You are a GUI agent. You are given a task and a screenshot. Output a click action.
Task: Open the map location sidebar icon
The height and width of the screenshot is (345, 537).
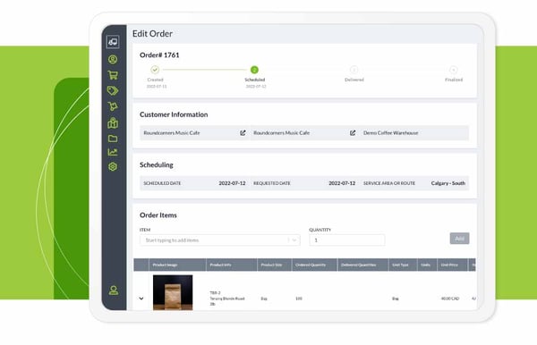[x=113, y=122]
